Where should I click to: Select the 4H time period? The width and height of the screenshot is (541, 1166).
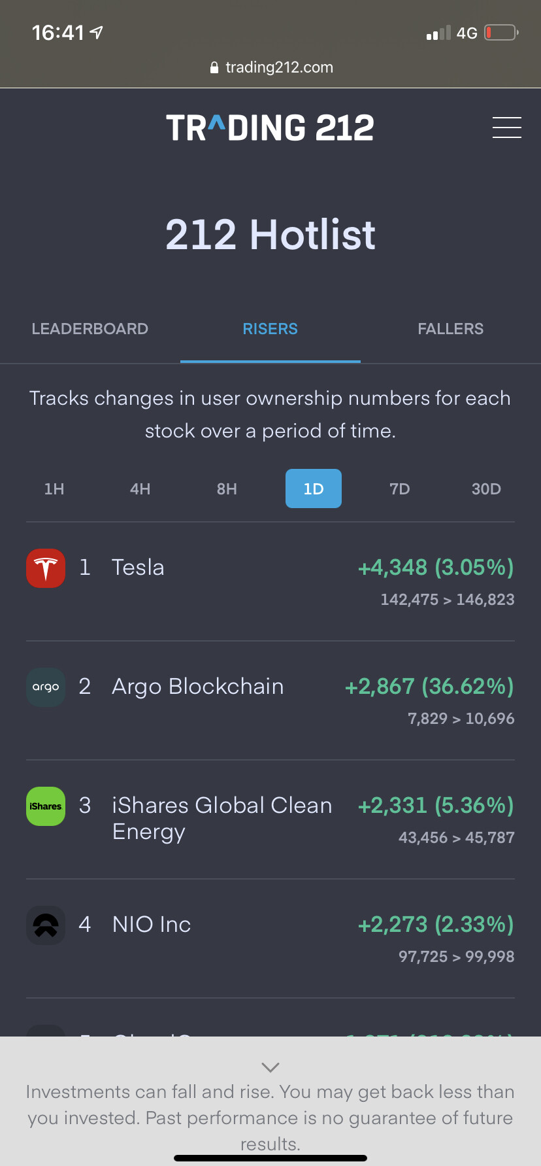point(140,489)
